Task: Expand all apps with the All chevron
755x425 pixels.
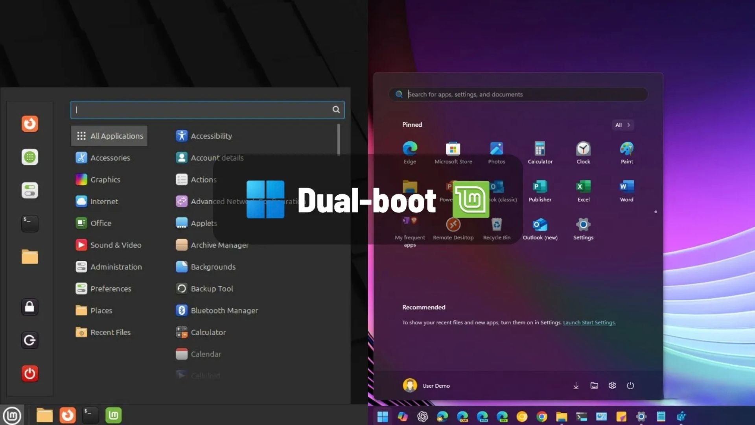Action: coord(622,125)
